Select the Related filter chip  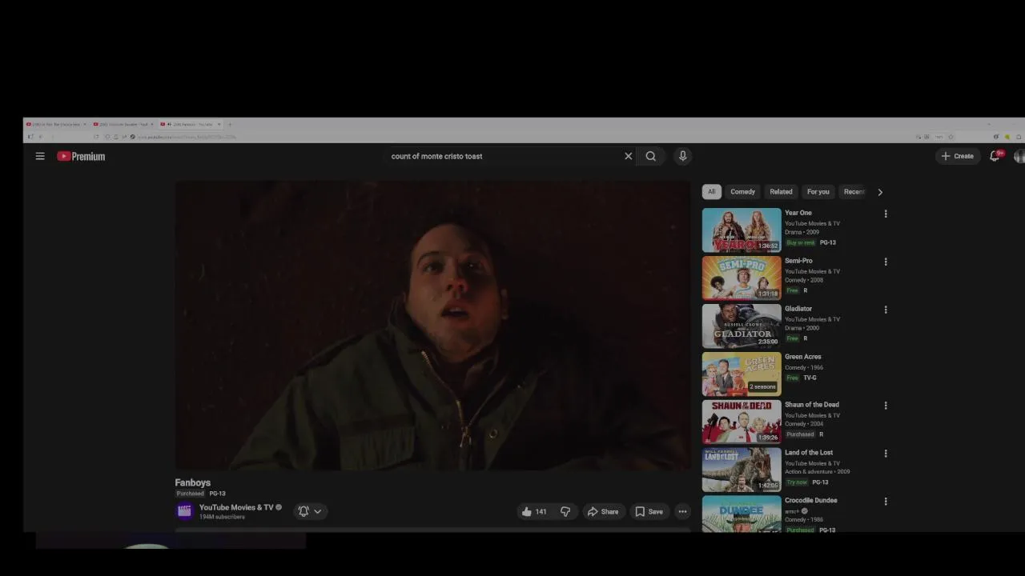(781, 192)
